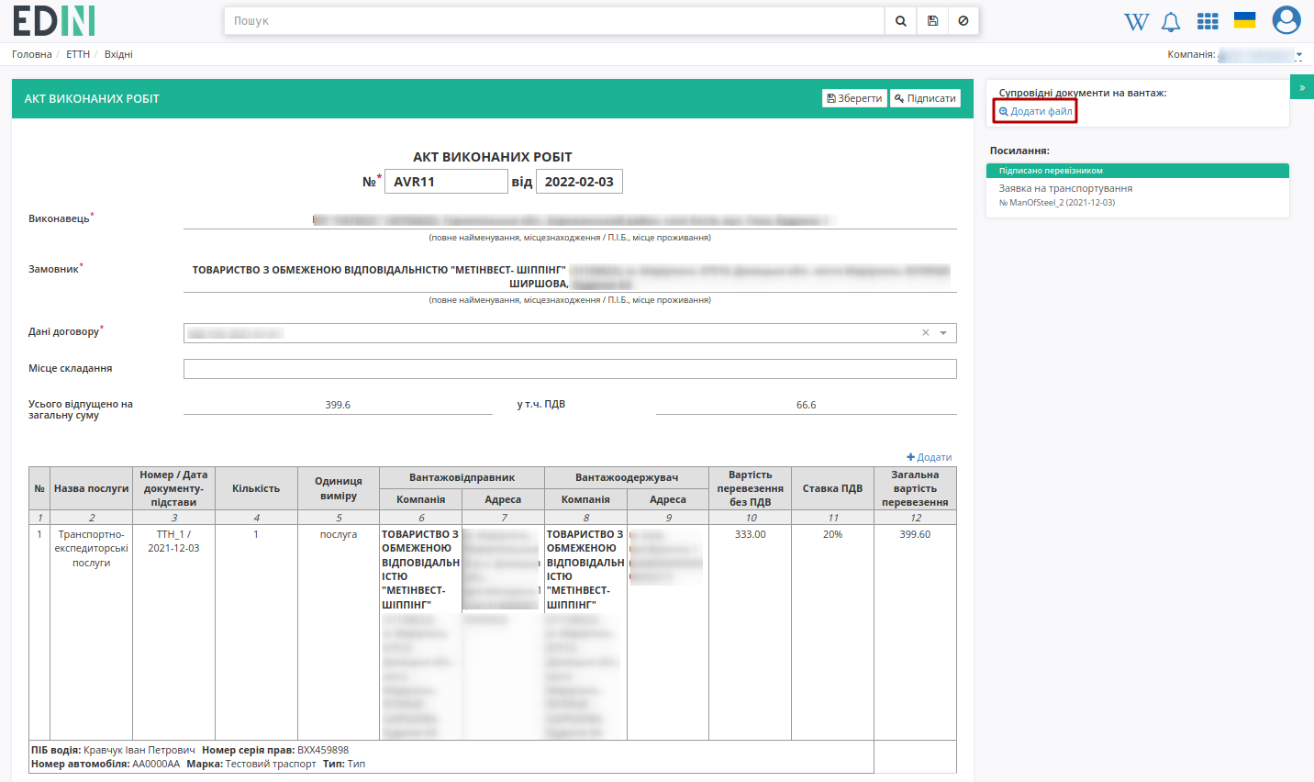Click the VAT value 66.6
Viewport: 1314px width, 782px height.
coord(806,405)
